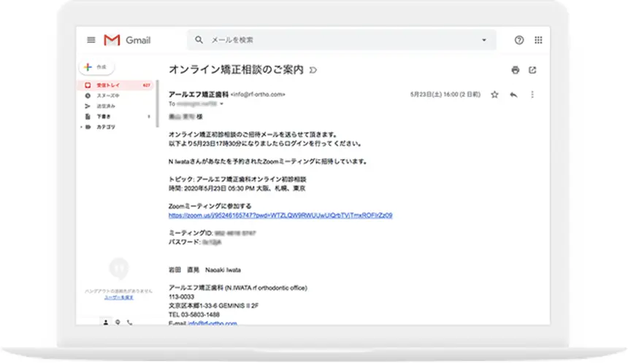Focus the mail search field
The width and height of the screenshot is (628, 364).
341,40
